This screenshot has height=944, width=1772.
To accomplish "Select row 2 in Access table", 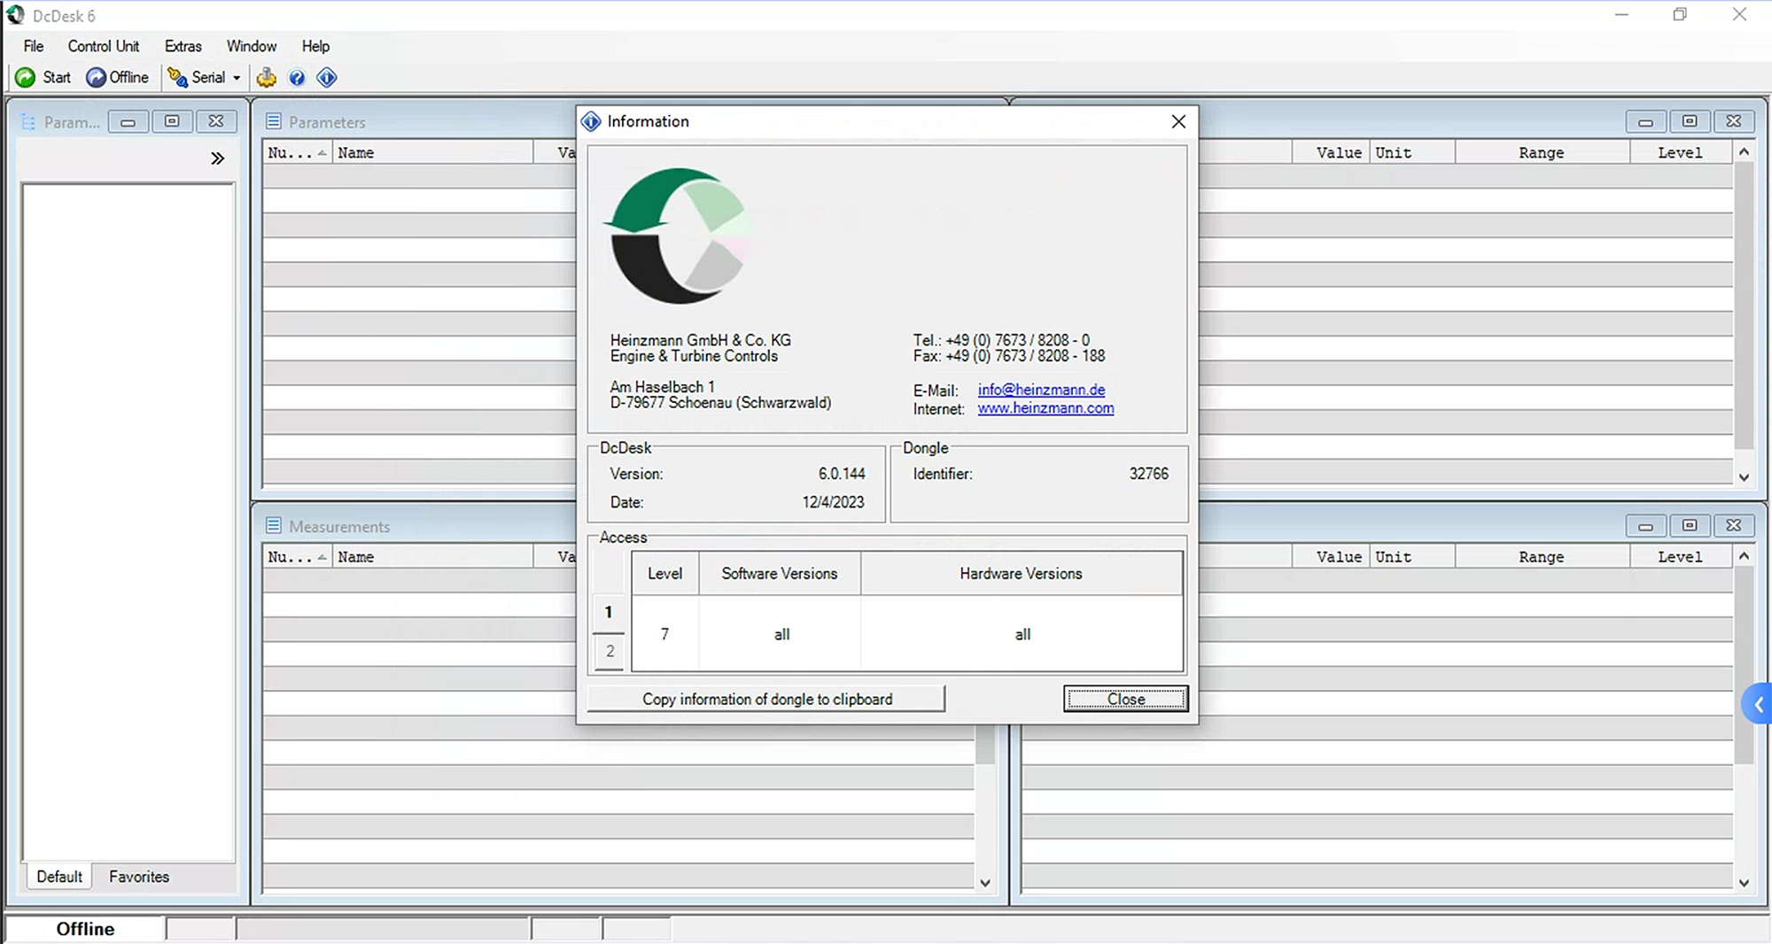I will click(x=610, y=652).
